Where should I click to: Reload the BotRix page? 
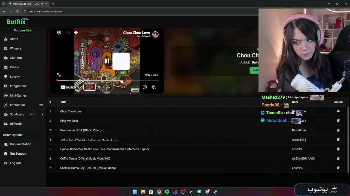tap(17, 11)
